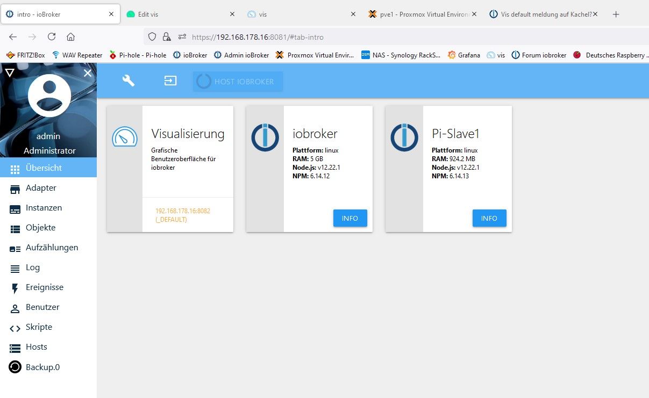
Task: Select the intro - ioBroker browser tab
Action: [x=59, y=15]
